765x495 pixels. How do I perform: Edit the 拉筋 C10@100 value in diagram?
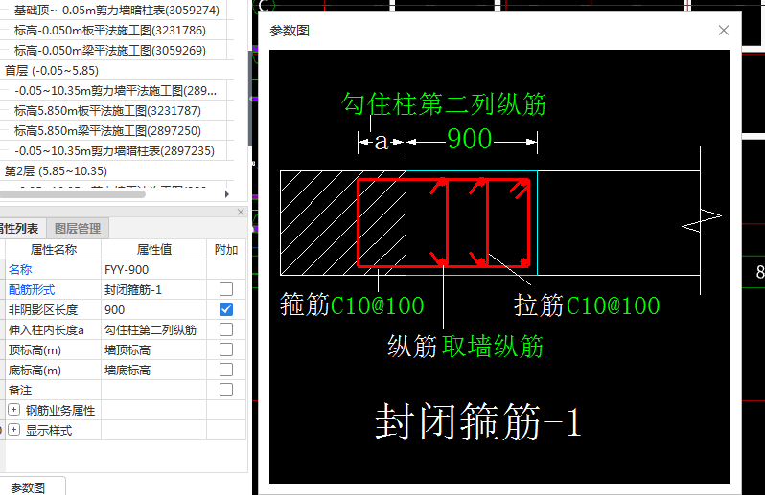[x=613, y=305]
